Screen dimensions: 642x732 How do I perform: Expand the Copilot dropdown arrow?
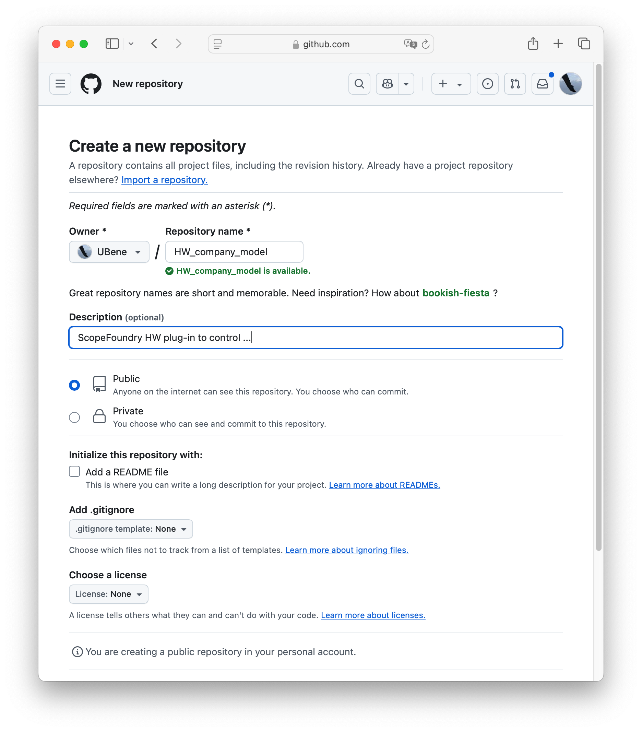click(x=406, y=84)
